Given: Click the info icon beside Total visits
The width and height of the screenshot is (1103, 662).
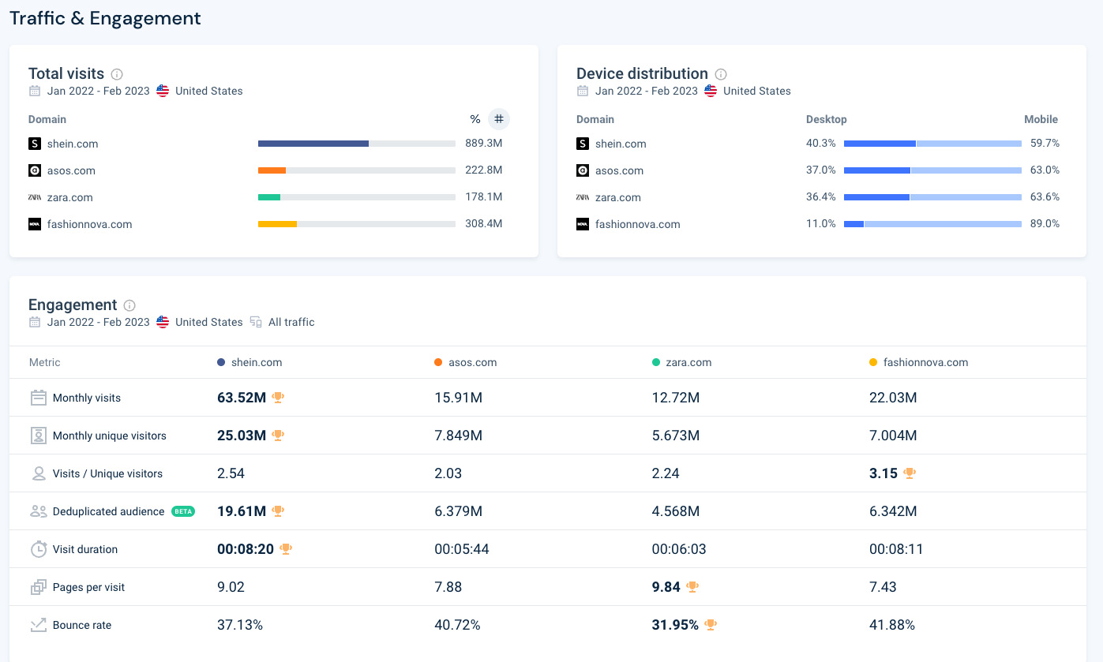Looking at the screenshot, I should [117, 73].
